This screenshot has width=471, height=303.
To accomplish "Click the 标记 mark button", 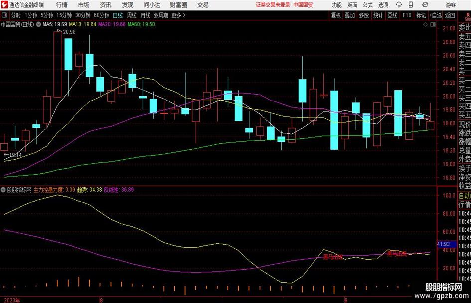I will coord(421,15).
